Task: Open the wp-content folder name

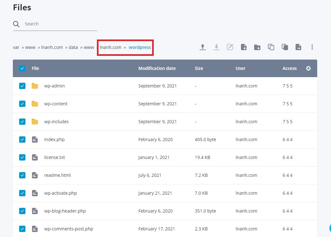Action: 56,104
